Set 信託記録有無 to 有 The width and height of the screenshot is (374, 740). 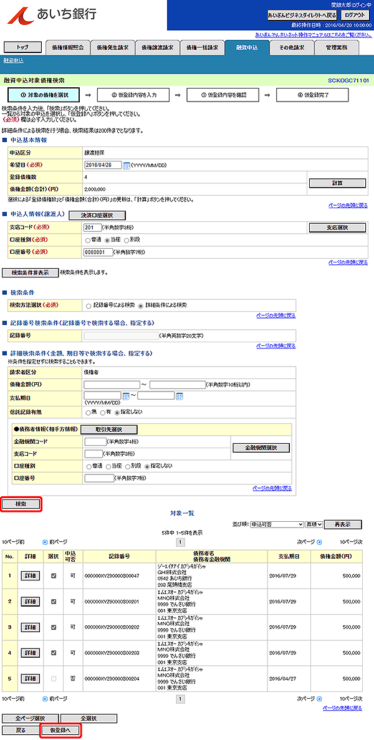point(103,412)
